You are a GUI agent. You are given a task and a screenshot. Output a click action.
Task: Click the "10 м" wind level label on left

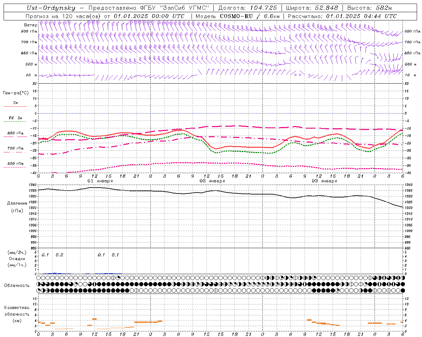pos(32,75)
